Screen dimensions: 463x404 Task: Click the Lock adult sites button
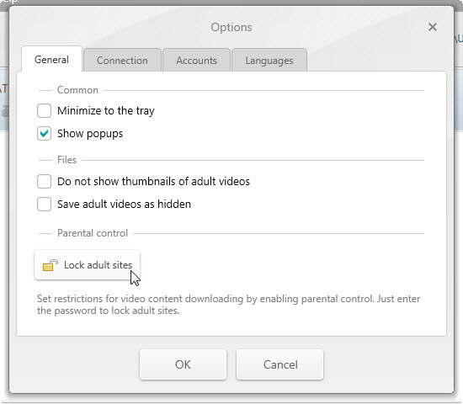coord(87,265)
